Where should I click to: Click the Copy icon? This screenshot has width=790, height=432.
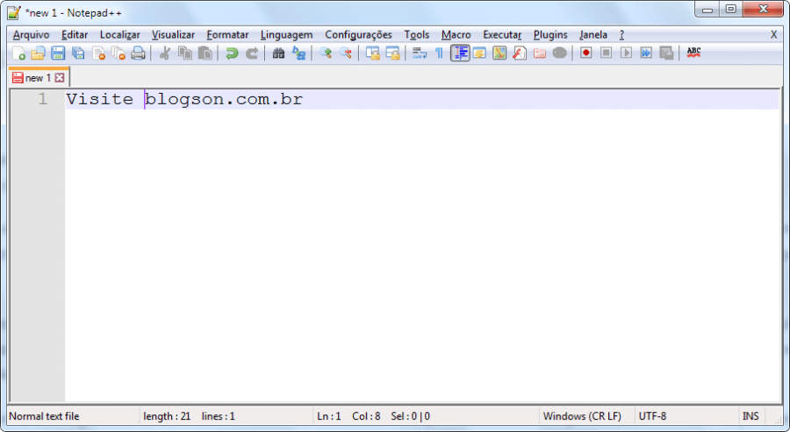pos(185,53)
